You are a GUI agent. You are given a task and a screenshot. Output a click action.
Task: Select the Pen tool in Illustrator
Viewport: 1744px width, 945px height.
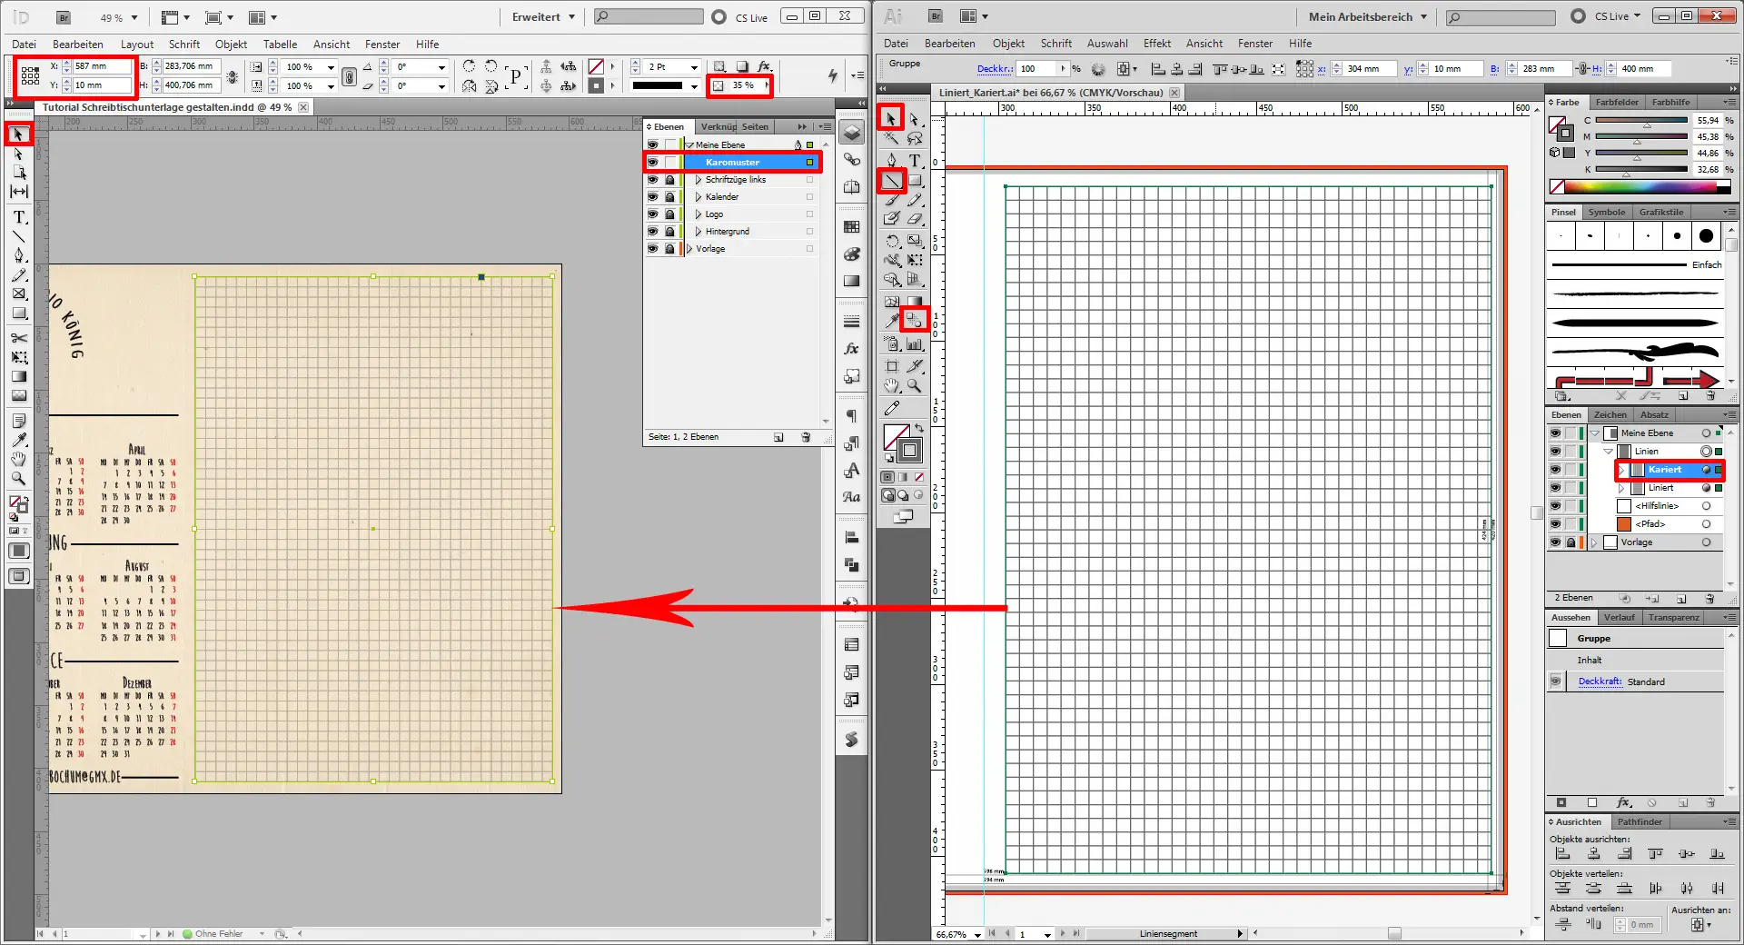pyautogui.click(x=891, y=160)
